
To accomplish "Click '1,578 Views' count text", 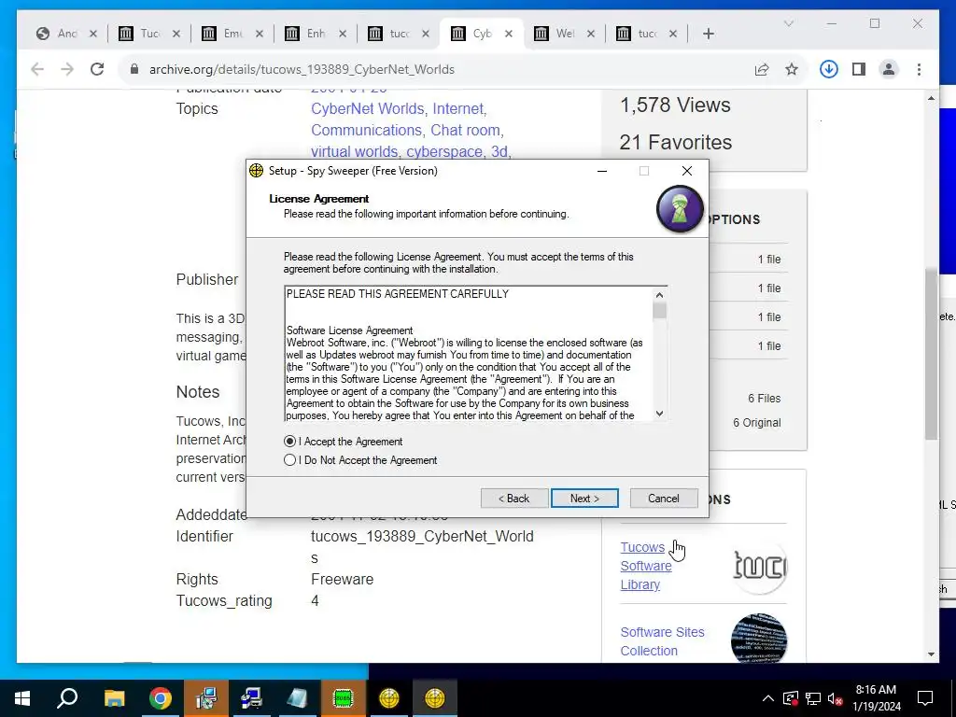I will [675, 105].
